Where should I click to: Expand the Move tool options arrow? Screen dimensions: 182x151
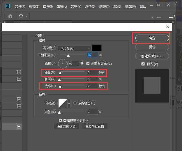pos(27,16)
